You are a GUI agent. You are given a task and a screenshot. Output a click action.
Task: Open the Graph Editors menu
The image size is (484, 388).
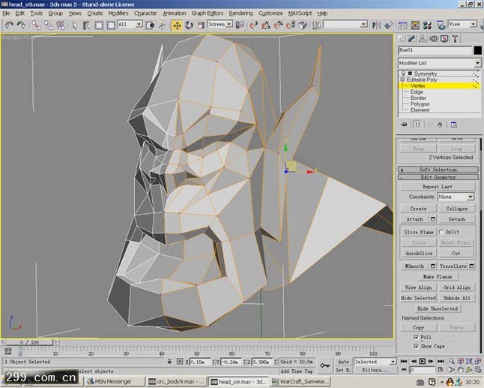pyautogui.click(x=207, y=14)
